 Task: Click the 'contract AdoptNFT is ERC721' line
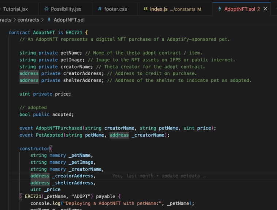point(48,33)
